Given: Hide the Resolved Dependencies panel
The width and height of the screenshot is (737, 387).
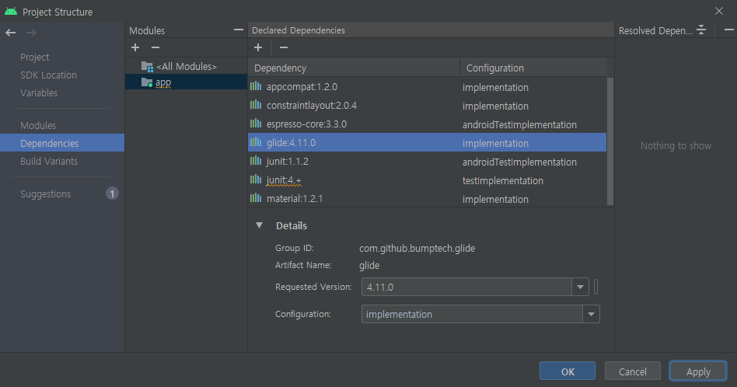Looking at the screenshot, I should (x=729, y=30).
